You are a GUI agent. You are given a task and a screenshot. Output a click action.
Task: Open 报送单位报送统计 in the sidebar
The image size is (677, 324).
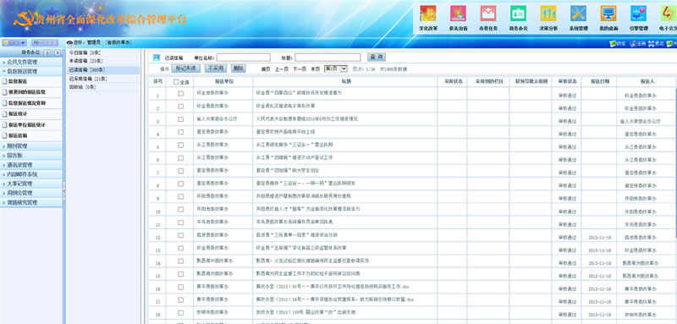(x=27, y=124)
